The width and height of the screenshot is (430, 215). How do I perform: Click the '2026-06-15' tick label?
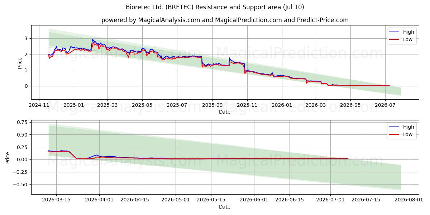[x=290, y=200]
